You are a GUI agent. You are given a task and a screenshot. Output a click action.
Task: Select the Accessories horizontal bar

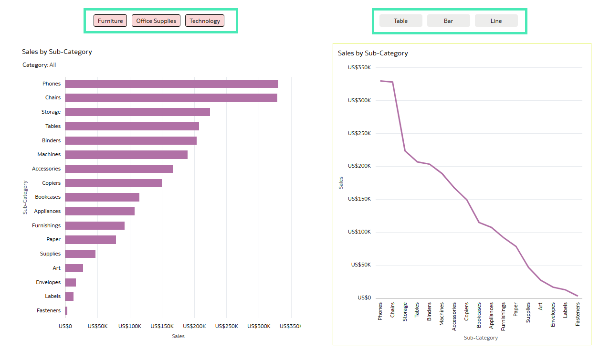[x=119, y=169]
